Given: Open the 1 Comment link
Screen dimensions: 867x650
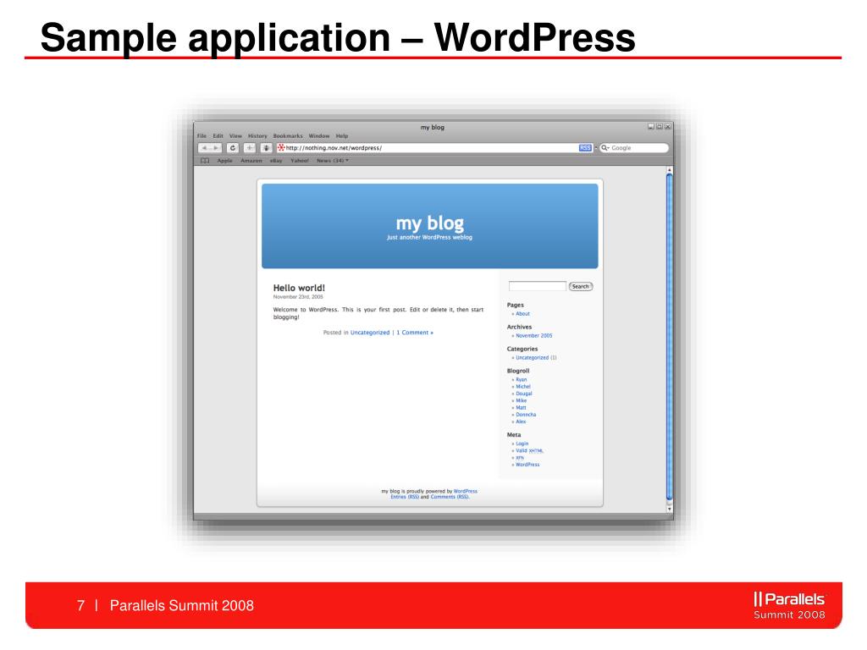Looking at the screenshot, I should 415,333.
